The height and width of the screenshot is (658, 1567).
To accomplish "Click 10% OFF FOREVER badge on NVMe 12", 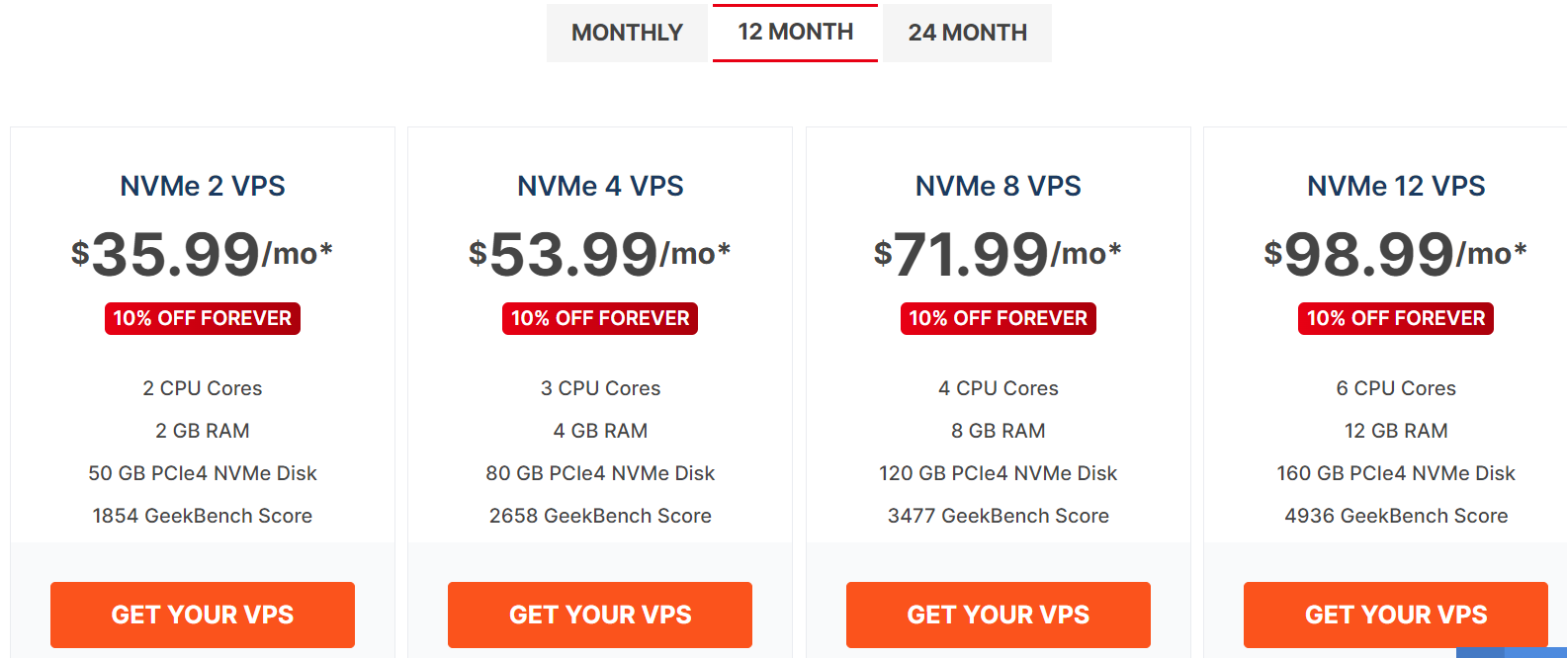I will 1395,318.
